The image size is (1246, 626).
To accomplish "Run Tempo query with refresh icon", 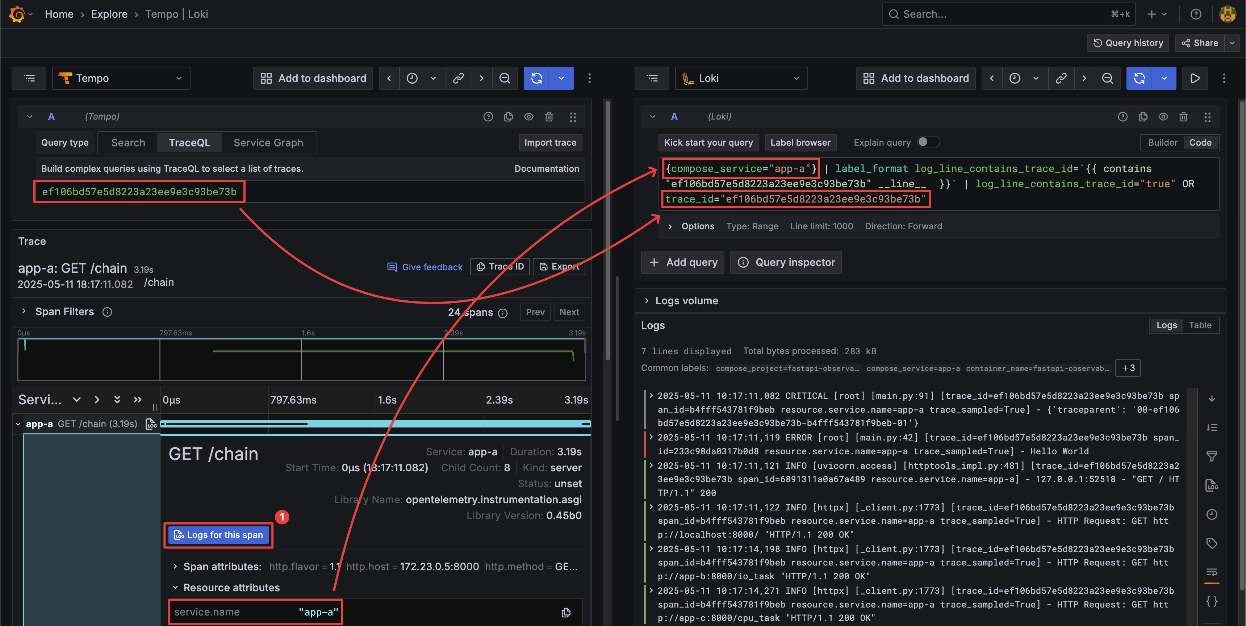I will [536, 78].
